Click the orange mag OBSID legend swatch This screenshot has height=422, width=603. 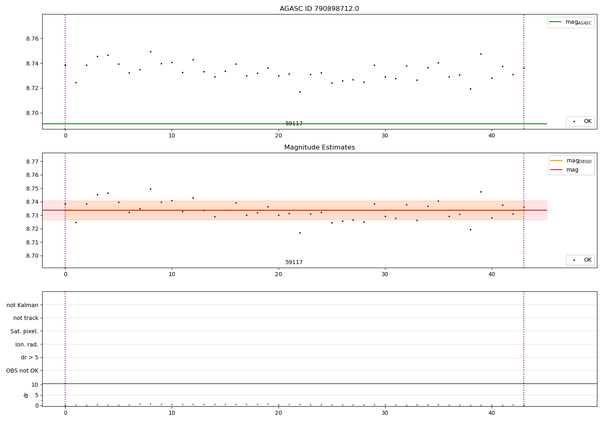click(x=557, y=161)
